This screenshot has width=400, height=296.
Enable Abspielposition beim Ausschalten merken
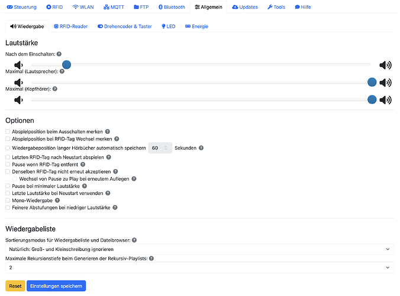coord(8,131)
